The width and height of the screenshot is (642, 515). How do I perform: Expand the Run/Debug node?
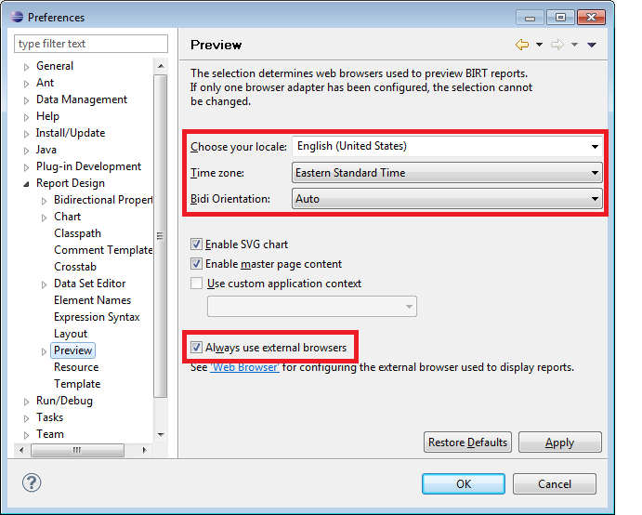27,402
